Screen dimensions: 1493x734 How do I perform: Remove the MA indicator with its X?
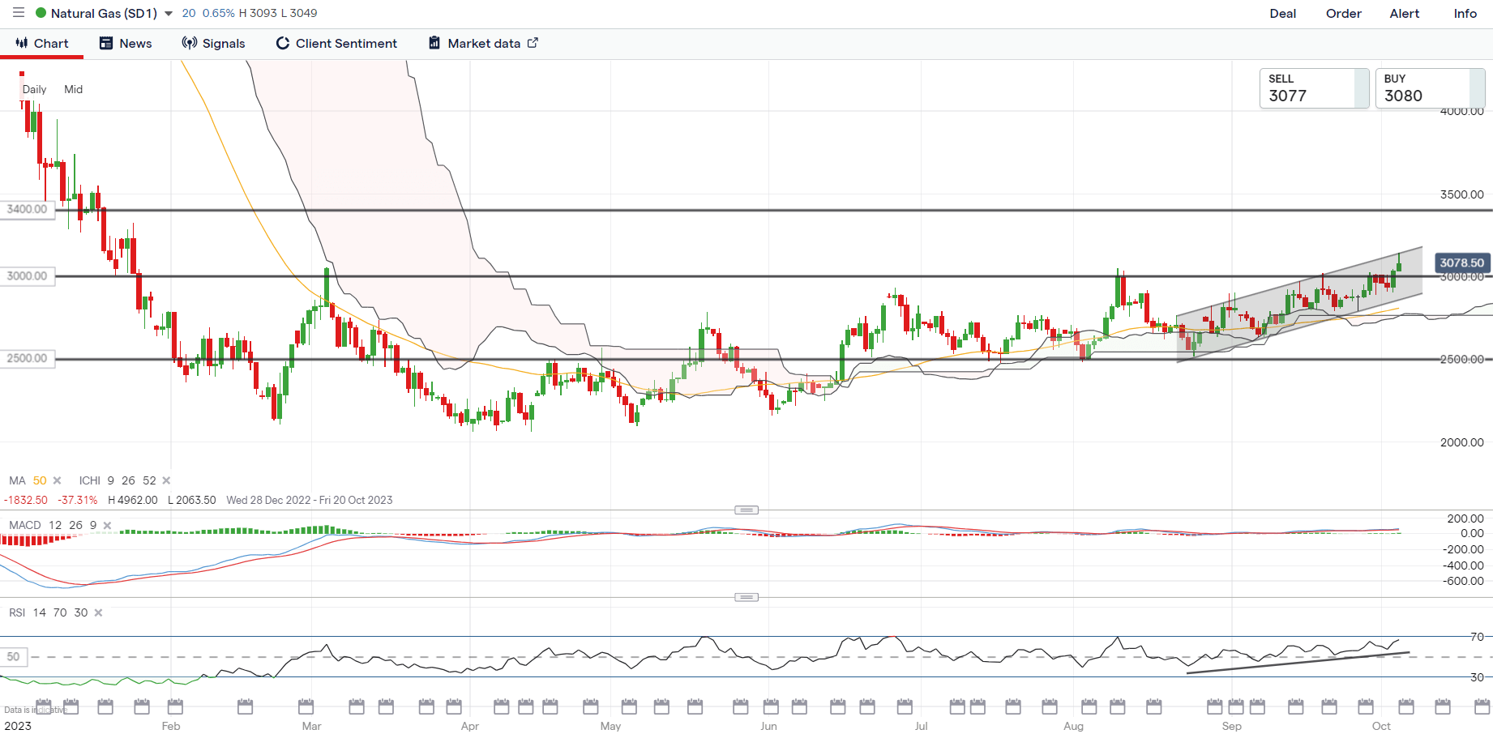point(57,480)
